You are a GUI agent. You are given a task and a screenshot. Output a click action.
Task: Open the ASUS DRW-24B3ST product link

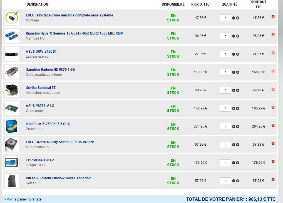tap(41, 51)
